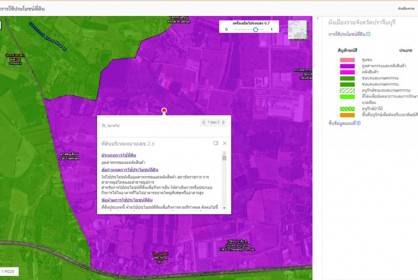
Task: Click the เครื่องมือโปร่งแสง 0.7 transparency label
Action: [251, 23]
